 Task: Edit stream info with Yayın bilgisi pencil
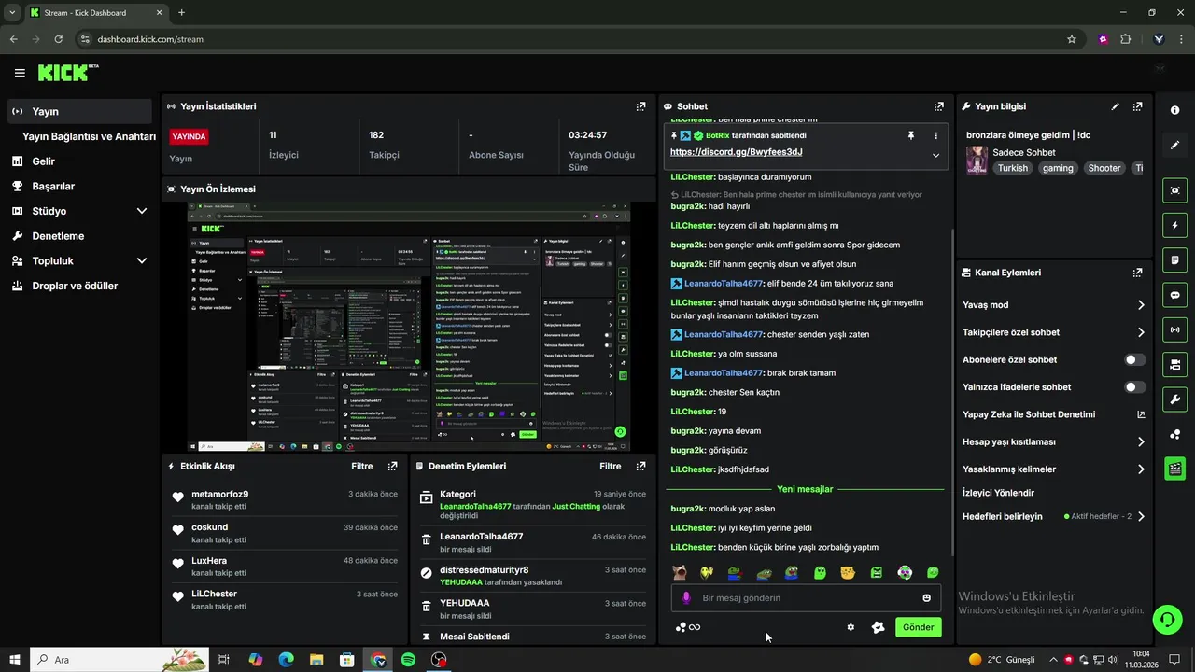click(1115, 106)
